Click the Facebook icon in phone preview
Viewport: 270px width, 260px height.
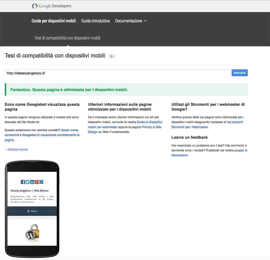point(23,182)
